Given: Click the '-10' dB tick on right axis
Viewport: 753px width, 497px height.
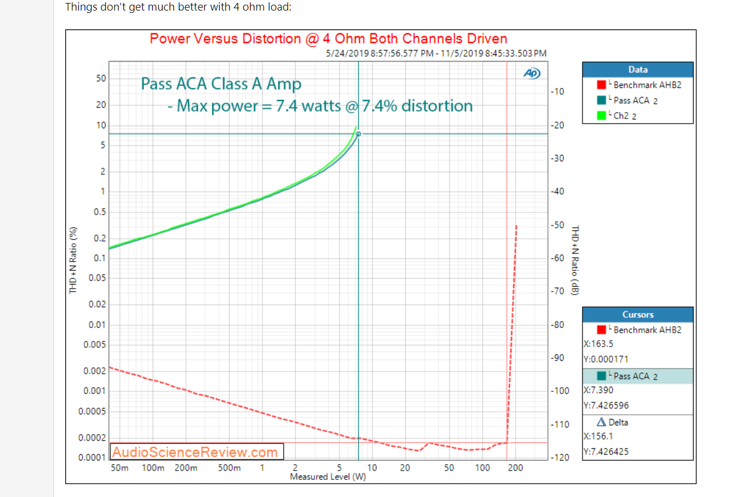Looking at the screenshot, I should pyautogui.click(x=557, y=92).
